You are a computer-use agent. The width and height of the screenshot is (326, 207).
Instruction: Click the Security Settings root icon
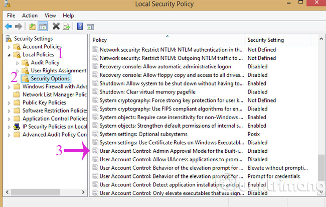click(x=9, y=39)
